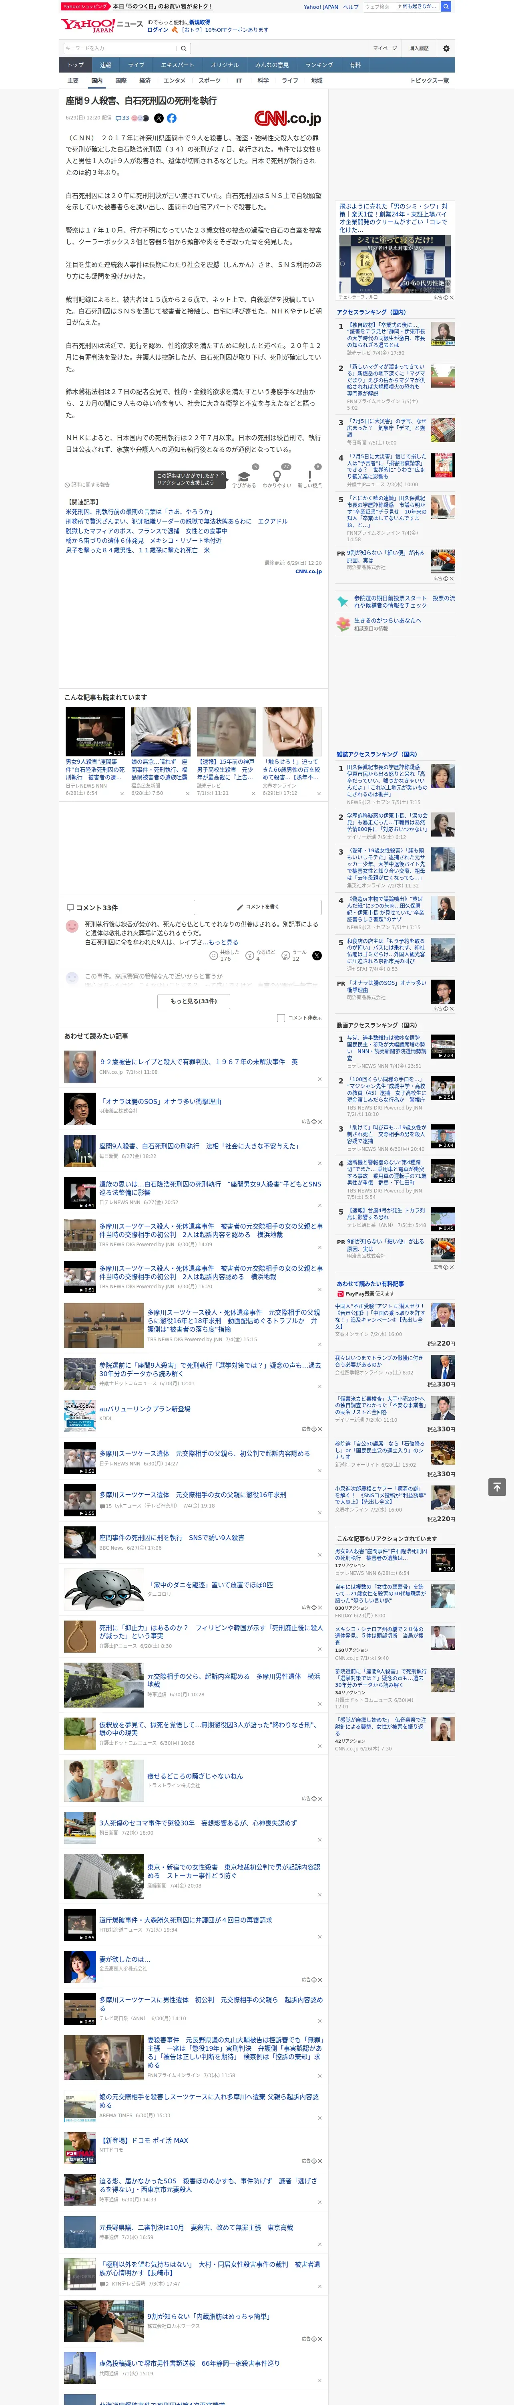Click the CNN.co.jp logo in article header
This screenshot has width=514, height=2405.
click(x=287, y=119)
